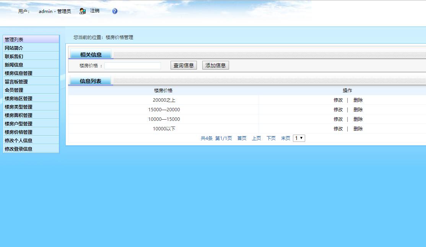426x247 pixels.
Task: Click 修改 for the 20000之上 price row
Action: point(338,100)
